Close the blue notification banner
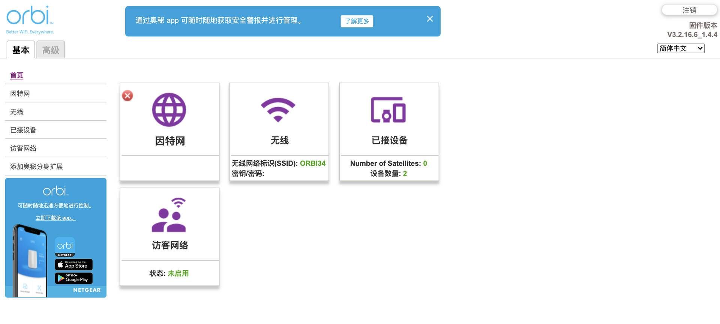720x324 pixels. coord(430,19)
